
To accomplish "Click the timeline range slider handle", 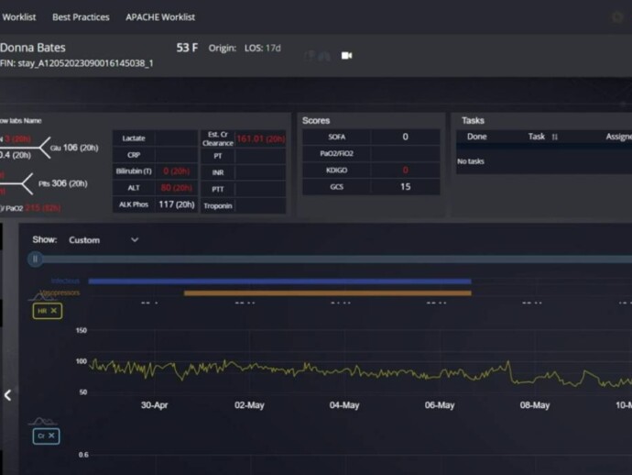I will coord(35,260).
